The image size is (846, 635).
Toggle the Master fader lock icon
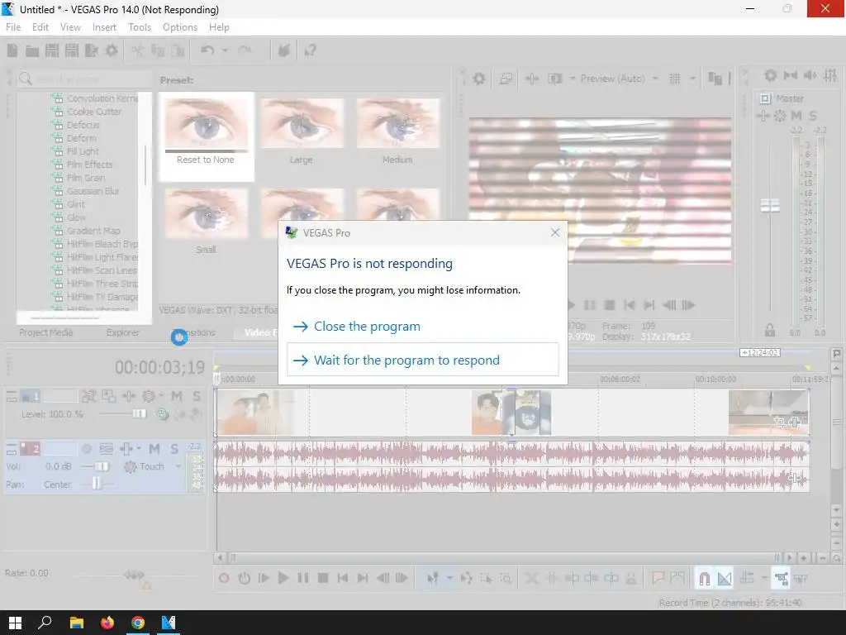point(770,330)
